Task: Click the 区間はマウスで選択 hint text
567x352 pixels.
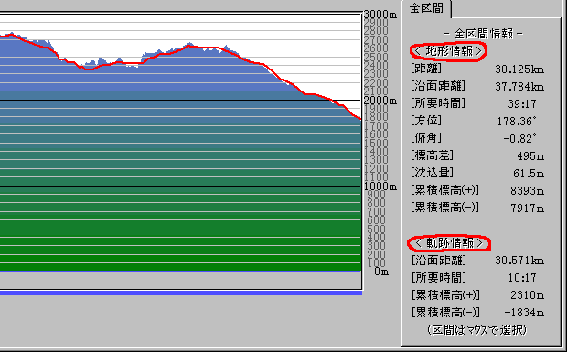Action: coord(477,329)
